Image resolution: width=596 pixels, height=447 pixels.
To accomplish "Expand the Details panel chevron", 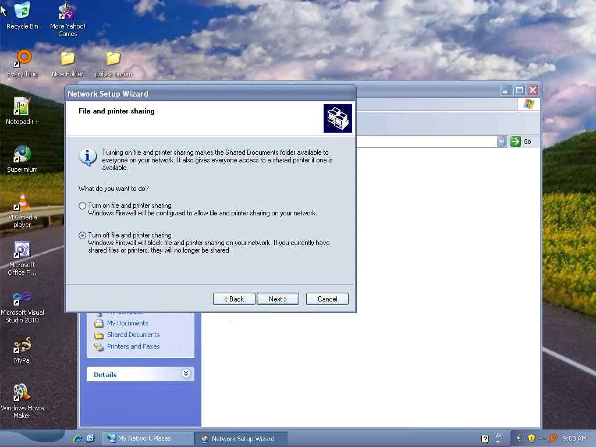I will click(186, 374).
